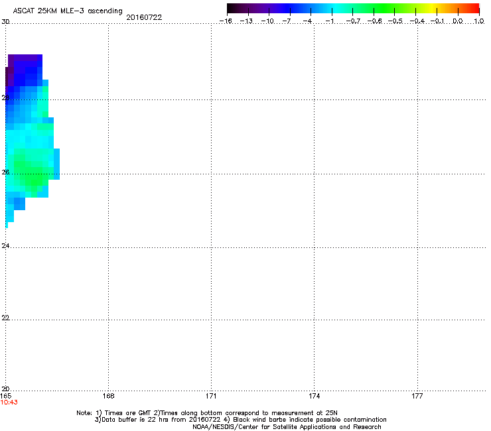The image size is (491, 431).
Task: Click the colorbar value -10
Action: pyautogui.click(x=267, y=21)
